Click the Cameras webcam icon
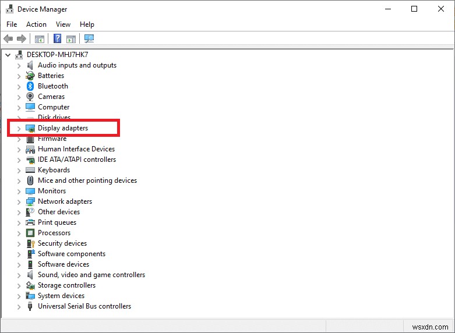Screen dimensions: 455x333 [x=30, y=97]
